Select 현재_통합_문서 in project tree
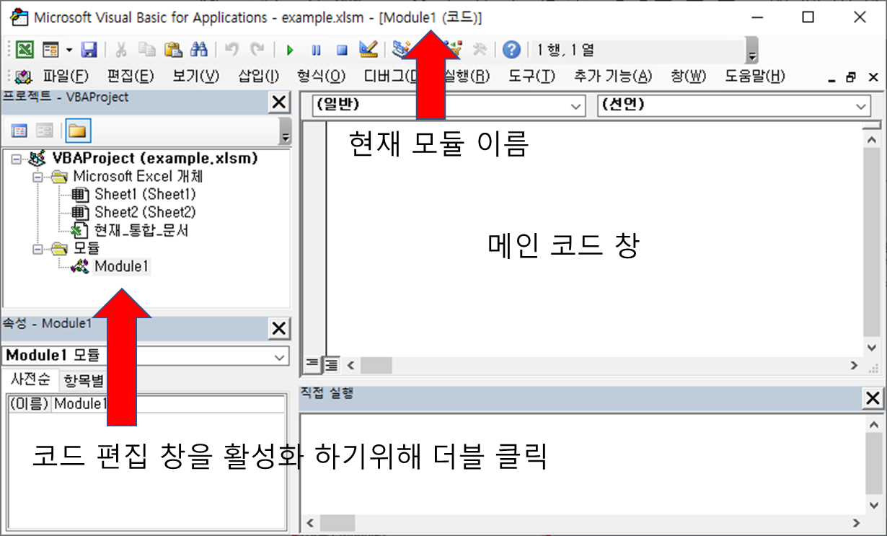Viewport: 887px width, 536px height. click(142, 231)
